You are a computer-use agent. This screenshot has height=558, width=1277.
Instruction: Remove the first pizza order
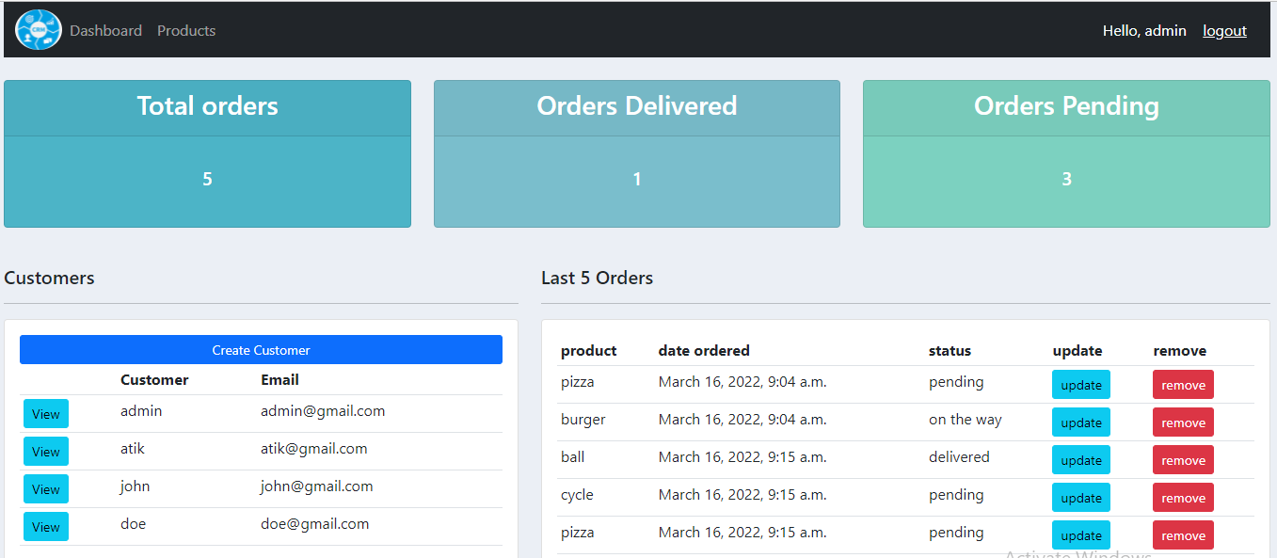coord(1183,384)
